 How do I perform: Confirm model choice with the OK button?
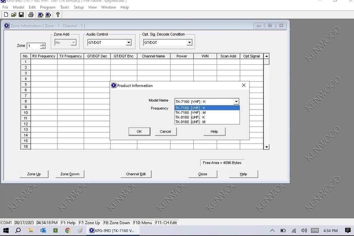pos(139,131)
